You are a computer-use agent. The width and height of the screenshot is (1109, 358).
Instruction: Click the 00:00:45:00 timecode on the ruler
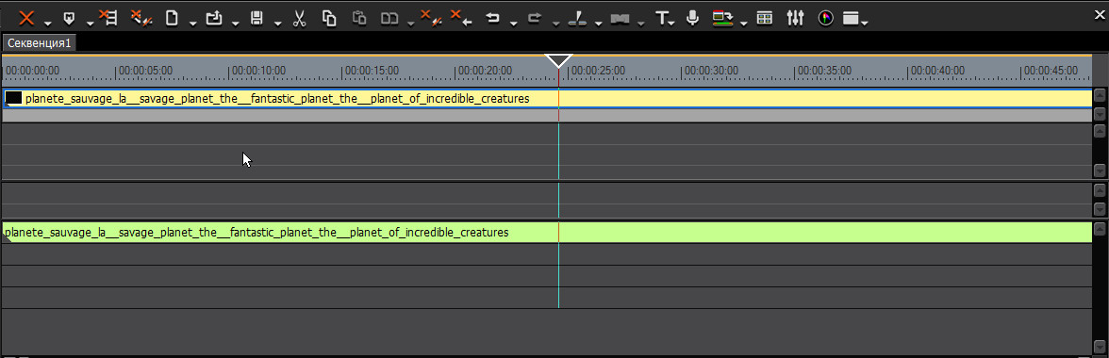[1051, 71]
